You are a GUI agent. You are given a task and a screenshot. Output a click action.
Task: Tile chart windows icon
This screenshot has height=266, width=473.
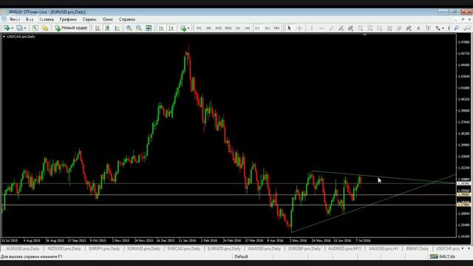tap(149, 28)
